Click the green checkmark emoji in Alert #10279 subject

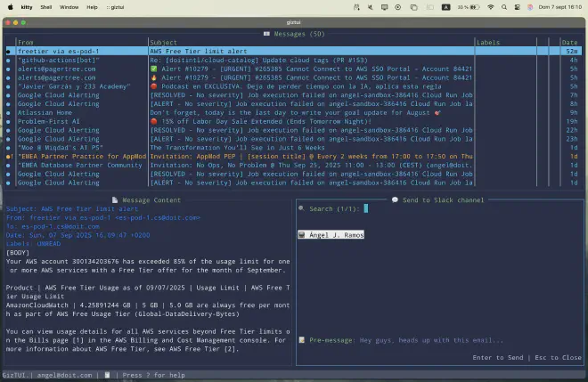[x=154, y=69]
